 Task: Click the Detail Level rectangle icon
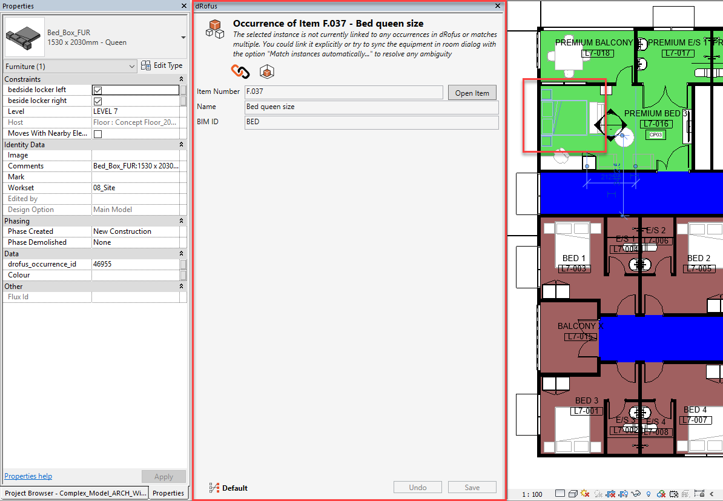click(x=560, y=494)
